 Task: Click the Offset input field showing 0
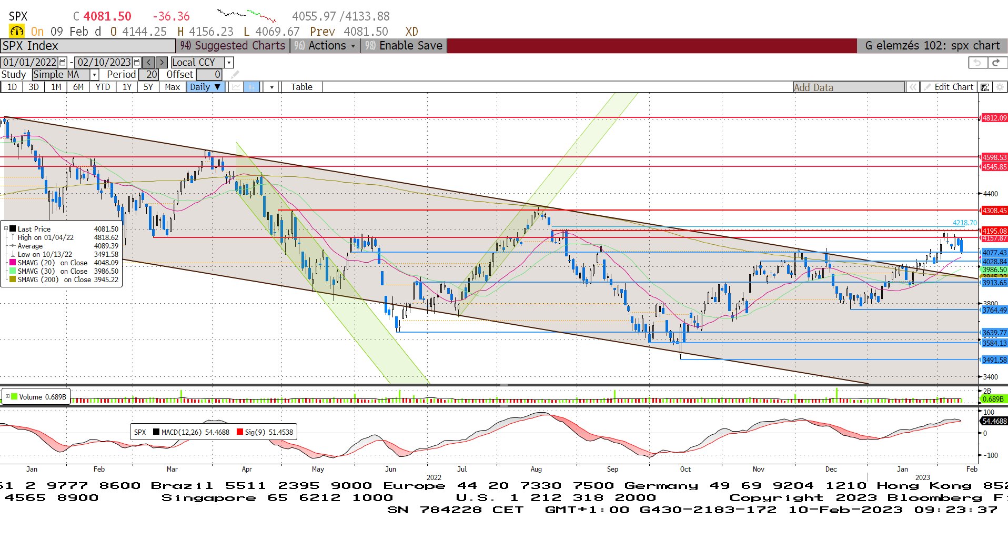(209, 75)
